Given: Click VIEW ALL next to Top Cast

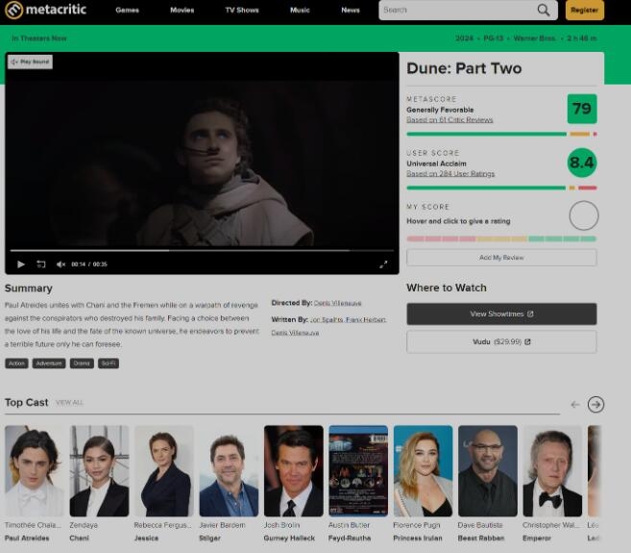Looking at the screenshot, I should point(69,403).
